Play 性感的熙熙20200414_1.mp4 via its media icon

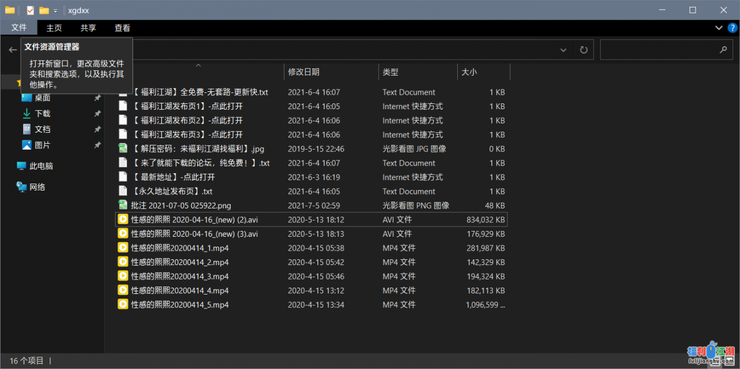(123, 248)
